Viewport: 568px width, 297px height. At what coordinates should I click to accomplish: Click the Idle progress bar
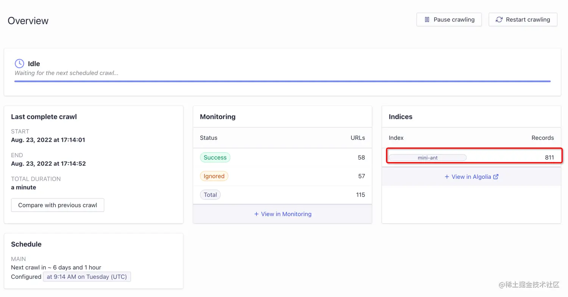point(282,81)
